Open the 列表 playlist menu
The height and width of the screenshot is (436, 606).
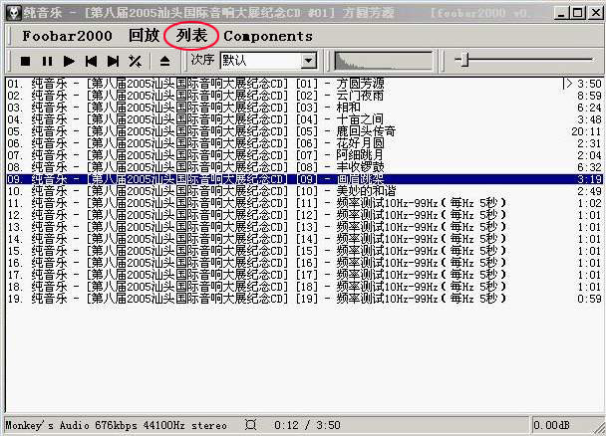coord(191,36)
